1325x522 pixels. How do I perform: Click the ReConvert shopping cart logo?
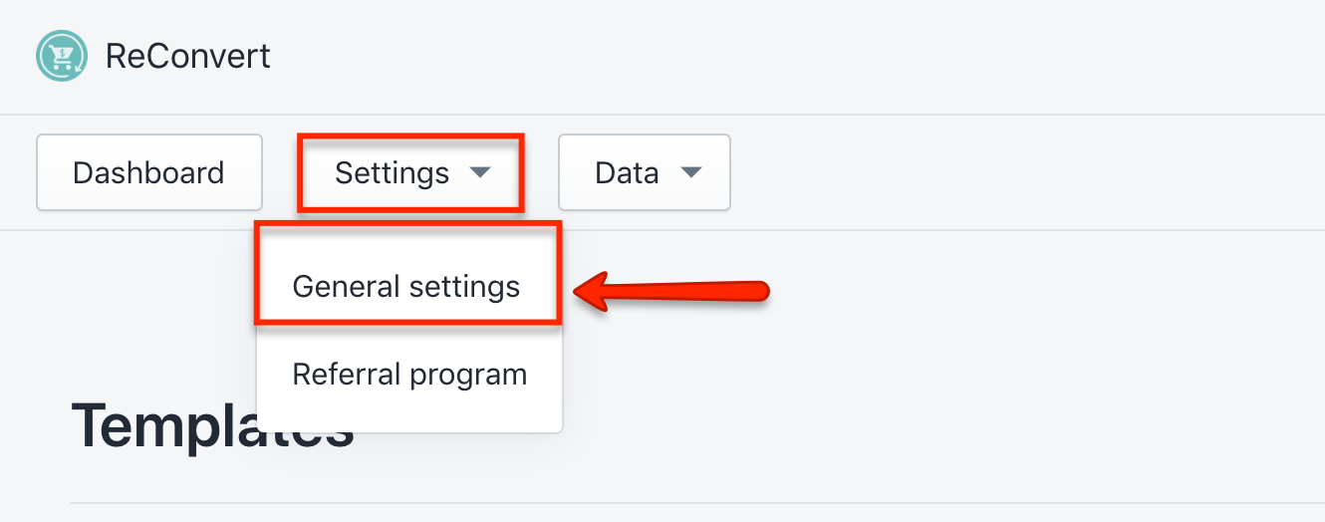(62, 56)
